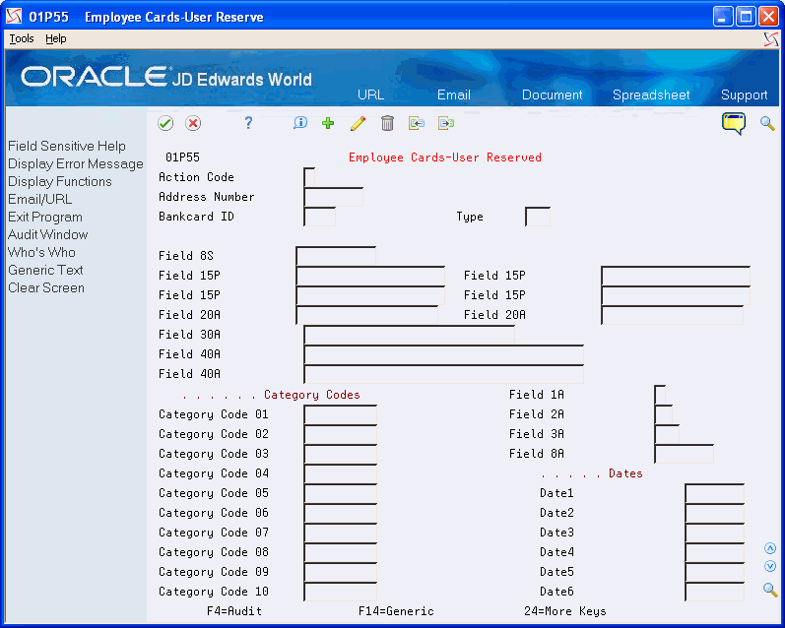Click the bottom-right magnifier icon
Viewport: 785px width, 628px height.
(x=770, y=590)
